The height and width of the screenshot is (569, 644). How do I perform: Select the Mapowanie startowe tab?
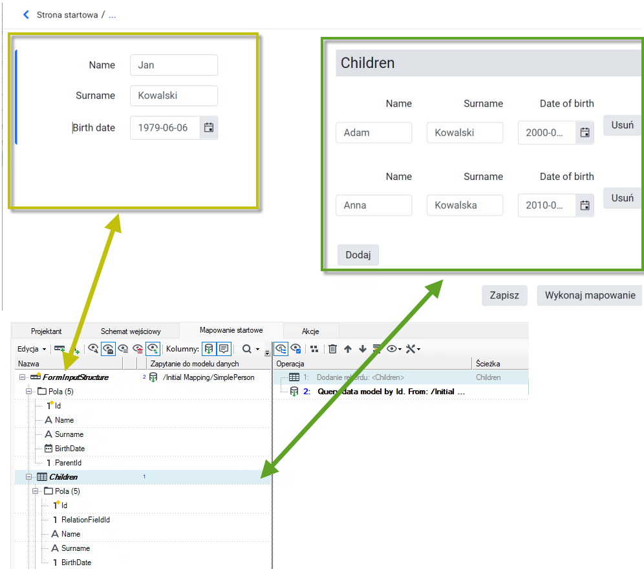(231, 330)
